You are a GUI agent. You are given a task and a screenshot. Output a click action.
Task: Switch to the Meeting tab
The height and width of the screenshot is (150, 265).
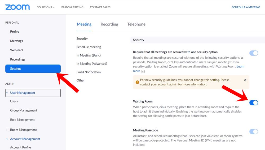click(84, 24)
